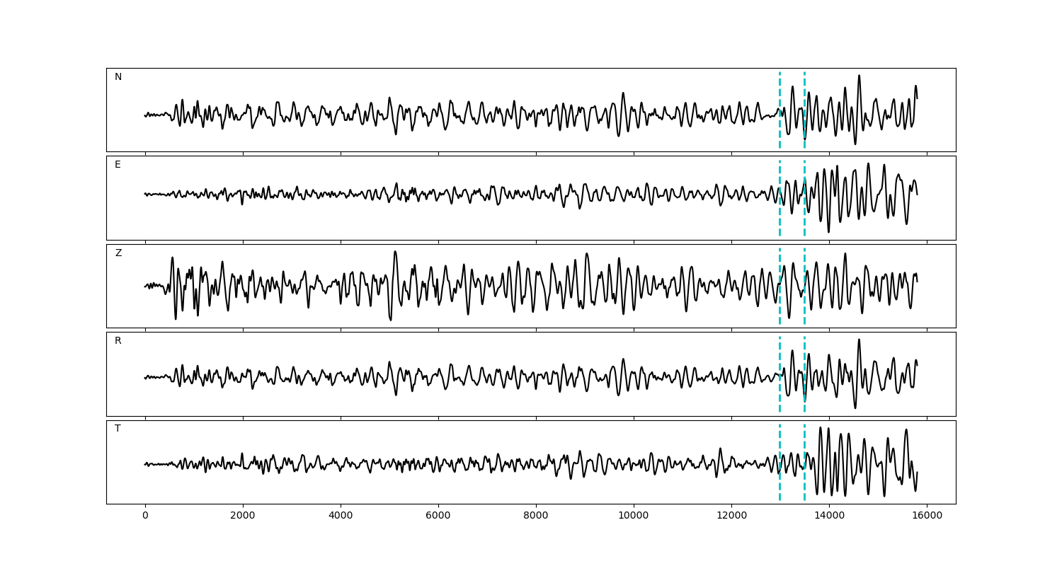The width and height of the screenshot is (1062, 566).
Task: Click the E panel label
Action: tap(118, 165)
